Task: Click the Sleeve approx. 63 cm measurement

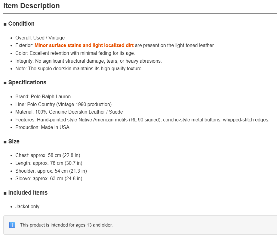Action: coord(49,179)
